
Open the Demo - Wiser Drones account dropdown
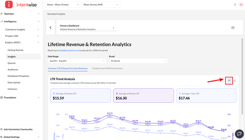(x=63, y=4)
